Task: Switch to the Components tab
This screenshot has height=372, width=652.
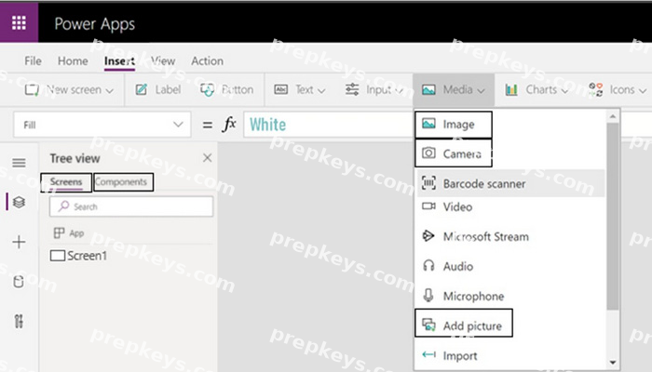Action: pyautogui.click(x=123, y=182)
